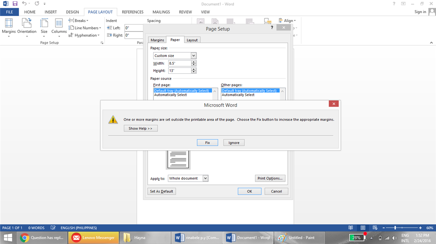Click the zoom in plus button
Image resolution: width=436 pixels, height=244 pixels.
pos(420,227)
